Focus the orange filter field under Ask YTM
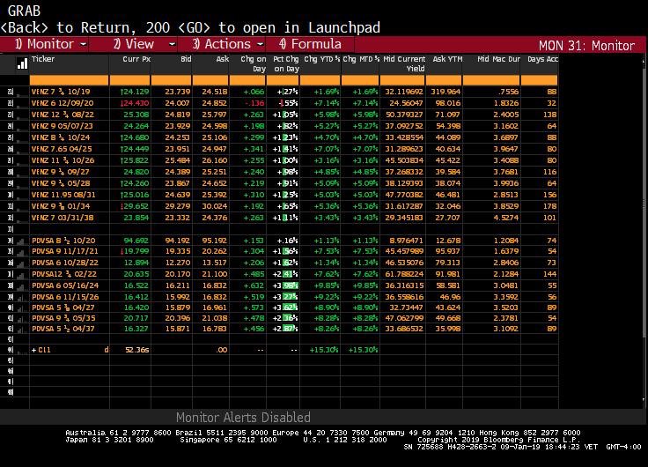Image resolution: width=648 pixels, height=467 pixels. [444, 80]
